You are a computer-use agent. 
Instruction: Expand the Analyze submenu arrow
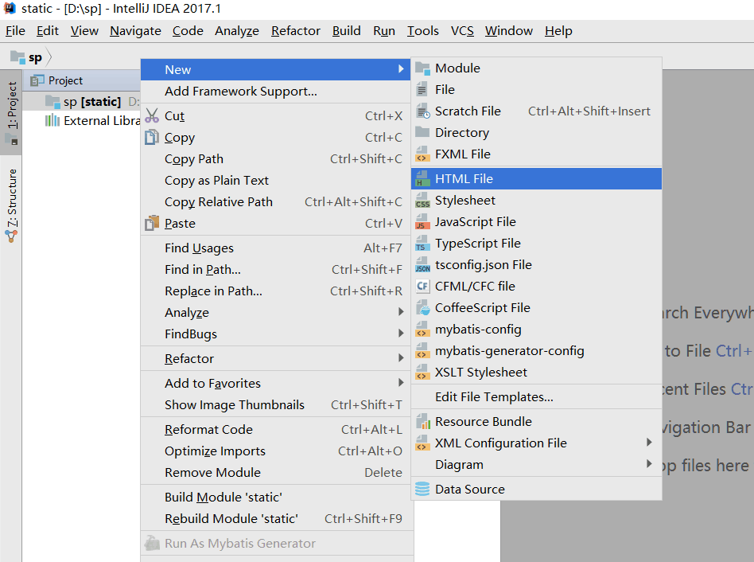(x=401, y=312)
